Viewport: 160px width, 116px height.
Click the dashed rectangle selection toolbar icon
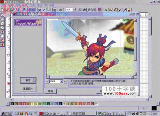click(x=48, y=10)
